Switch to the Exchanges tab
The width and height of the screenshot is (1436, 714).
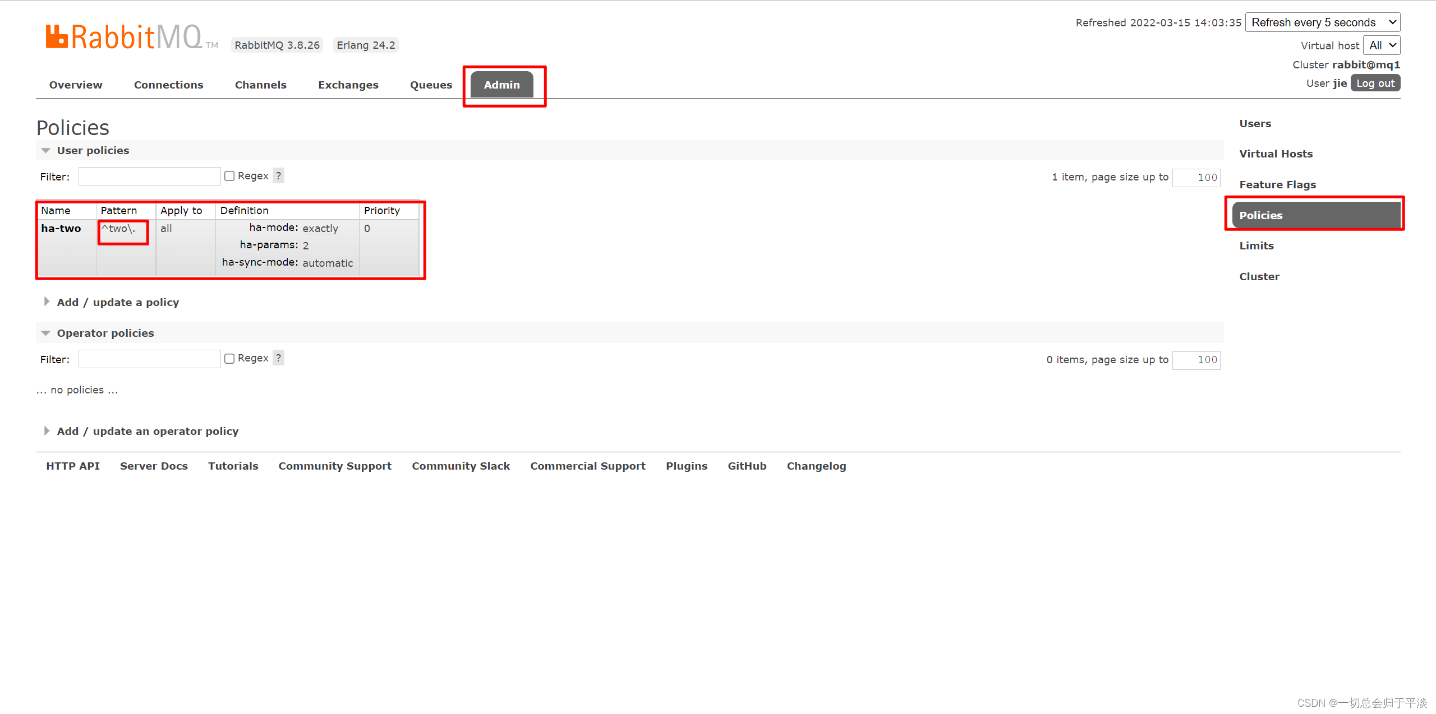pos(348,85)
